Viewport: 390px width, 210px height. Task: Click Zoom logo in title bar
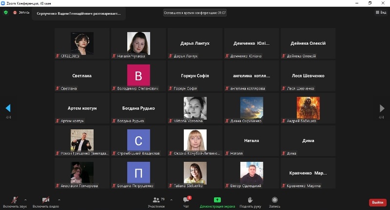[3, 3]
